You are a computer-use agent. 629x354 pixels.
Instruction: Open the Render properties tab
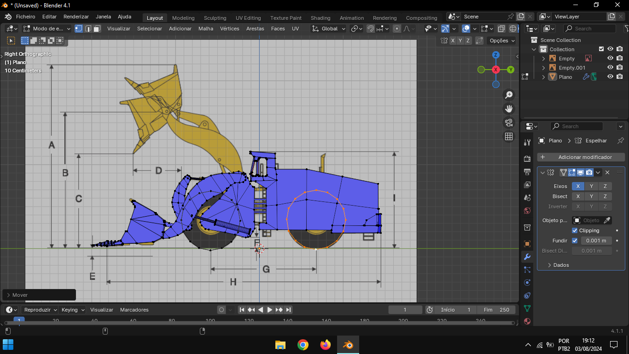coord(527,159)
